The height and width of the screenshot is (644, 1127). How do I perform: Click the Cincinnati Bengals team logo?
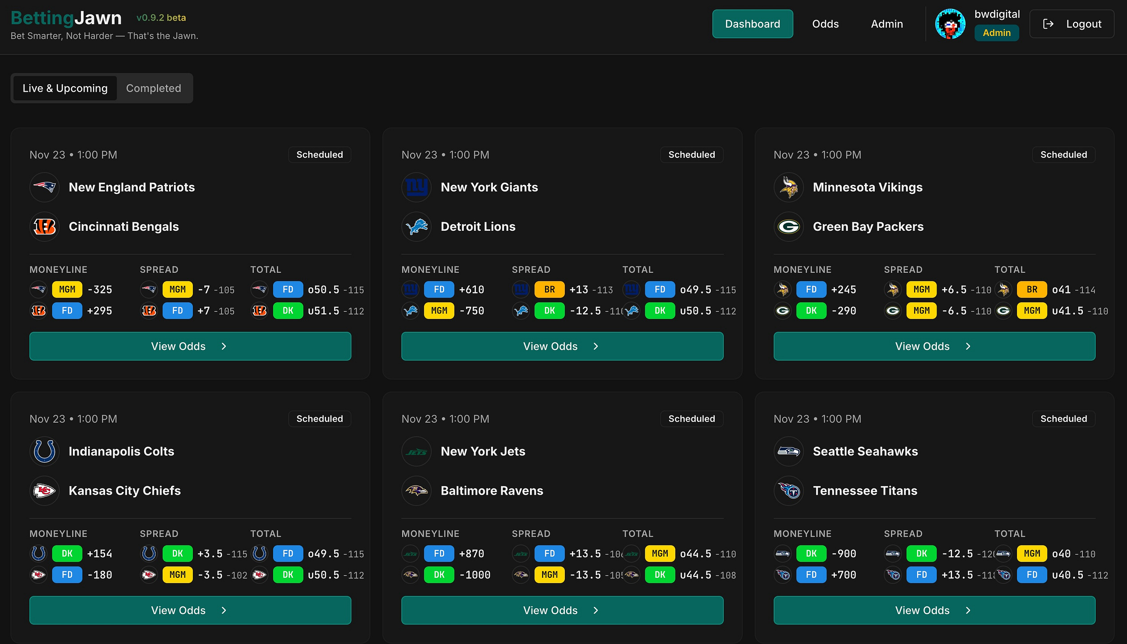click(45, 227)
